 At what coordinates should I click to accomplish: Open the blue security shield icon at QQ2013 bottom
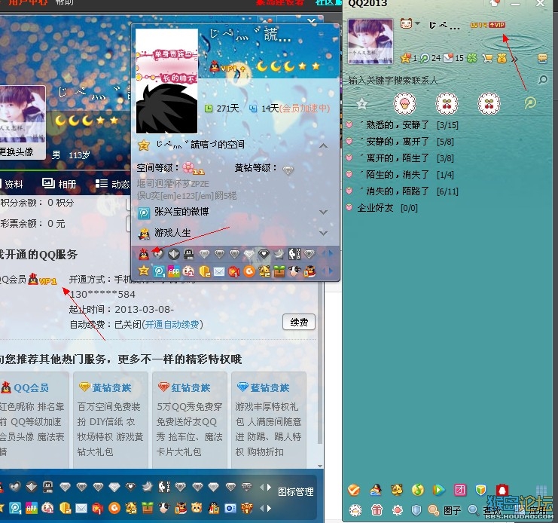pyautogui.click(x=416, y=510)
